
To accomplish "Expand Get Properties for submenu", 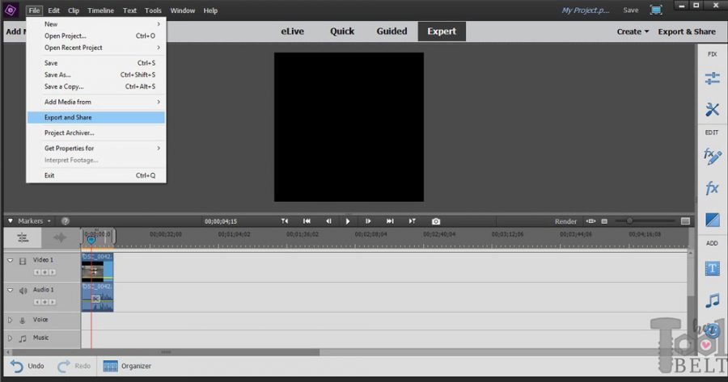I will 96,148.
